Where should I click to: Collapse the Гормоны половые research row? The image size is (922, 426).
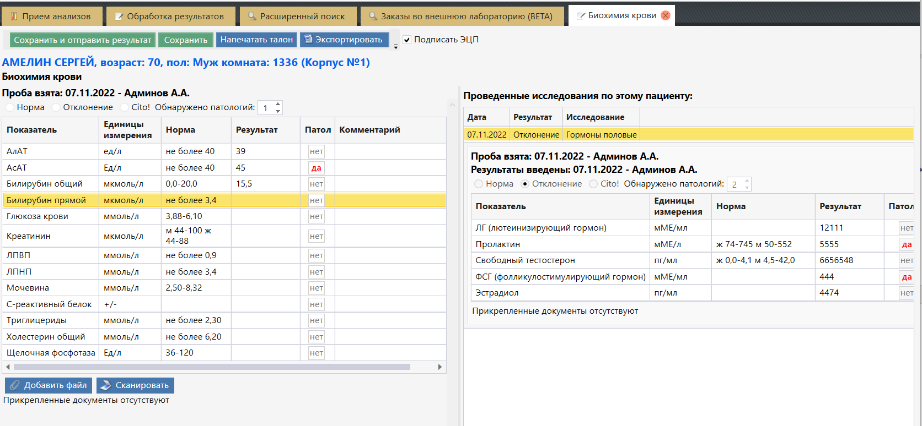click(601, 135)
